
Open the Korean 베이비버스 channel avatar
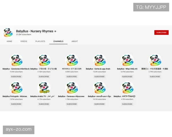(x=72, y=60)
